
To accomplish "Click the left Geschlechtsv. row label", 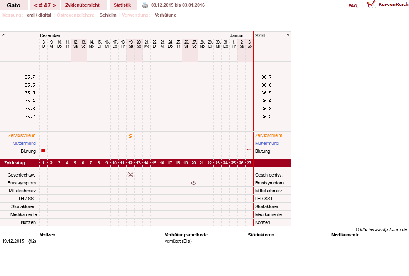I will point(21,175).
